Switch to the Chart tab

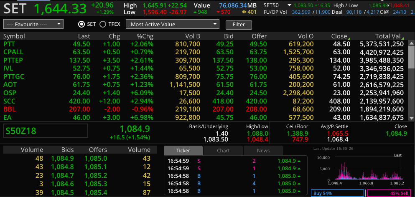coord(223,151)
